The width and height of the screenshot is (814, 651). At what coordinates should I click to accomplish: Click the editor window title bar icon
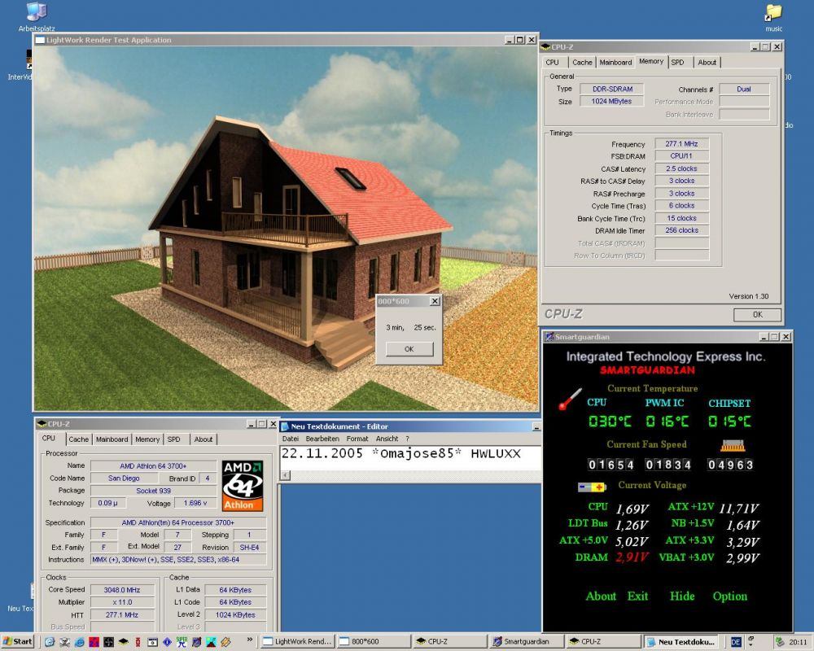pos(284,426)
